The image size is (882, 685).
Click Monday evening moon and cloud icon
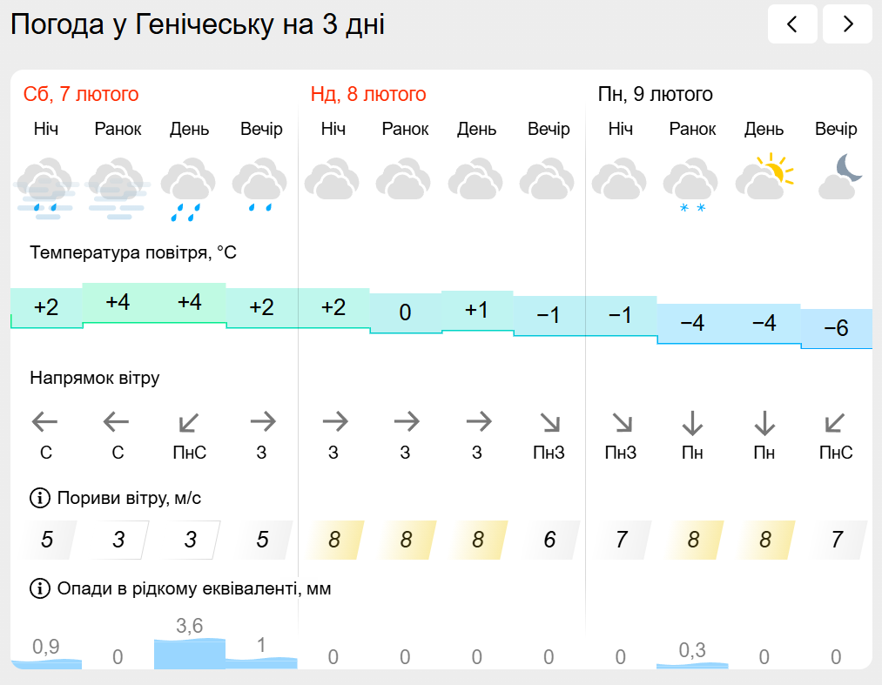(838, 178)
